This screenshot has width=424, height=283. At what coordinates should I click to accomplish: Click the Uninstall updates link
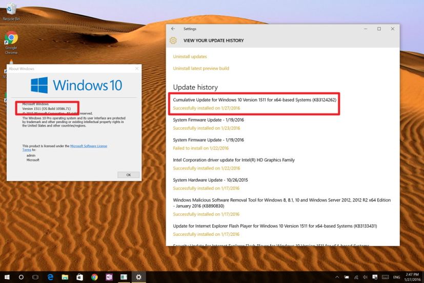190,56
